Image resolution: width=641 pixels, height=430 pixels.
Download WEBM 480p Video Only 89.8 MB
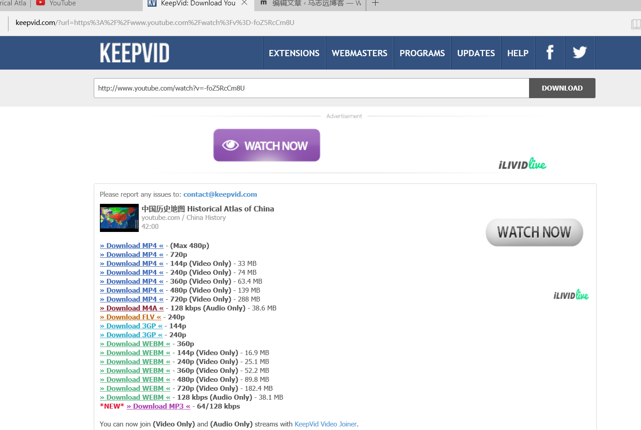pos(135,380)
